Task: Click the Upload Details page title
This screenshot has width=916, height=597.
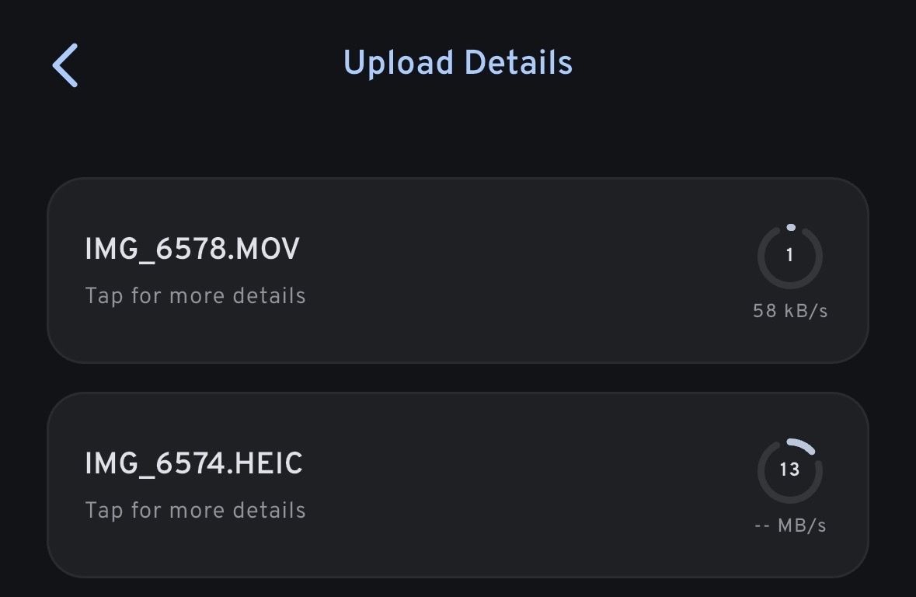Action: tap(458, 63)
